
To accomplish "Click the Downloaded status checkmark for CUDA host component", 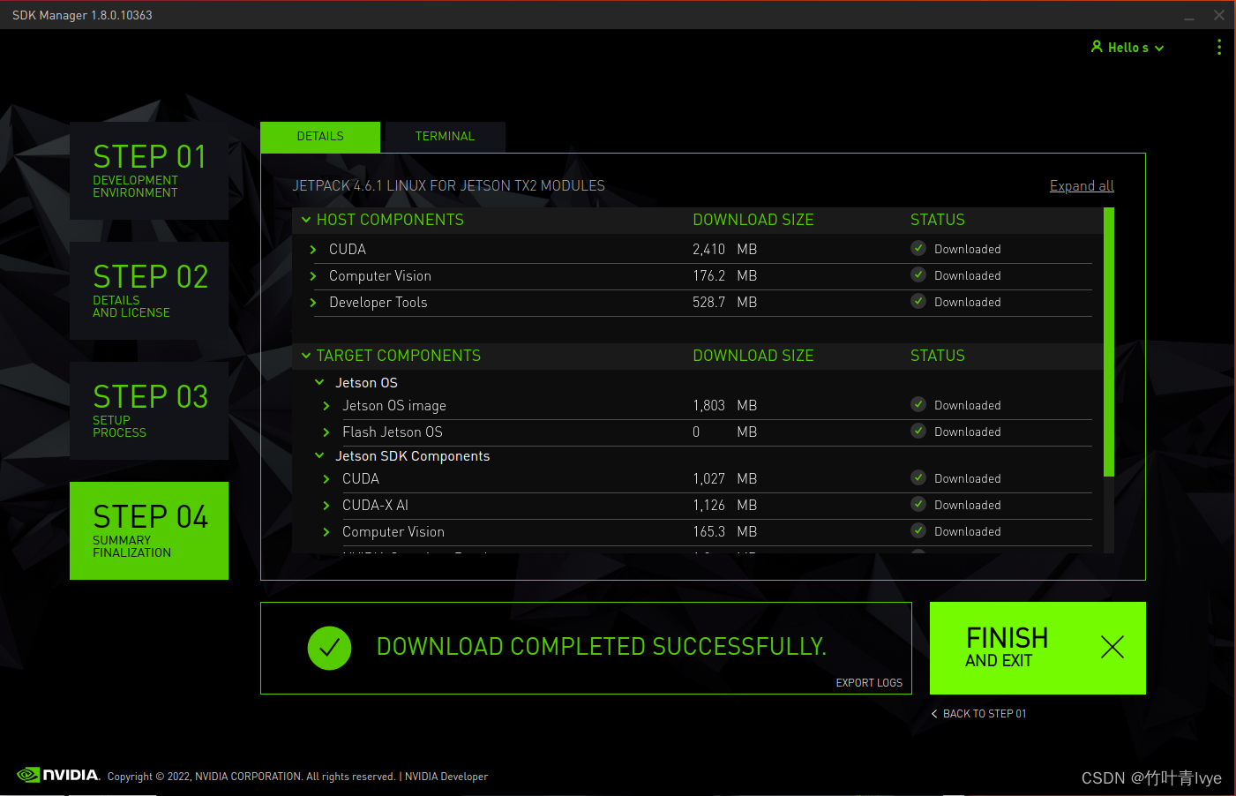I will (918, 249).
